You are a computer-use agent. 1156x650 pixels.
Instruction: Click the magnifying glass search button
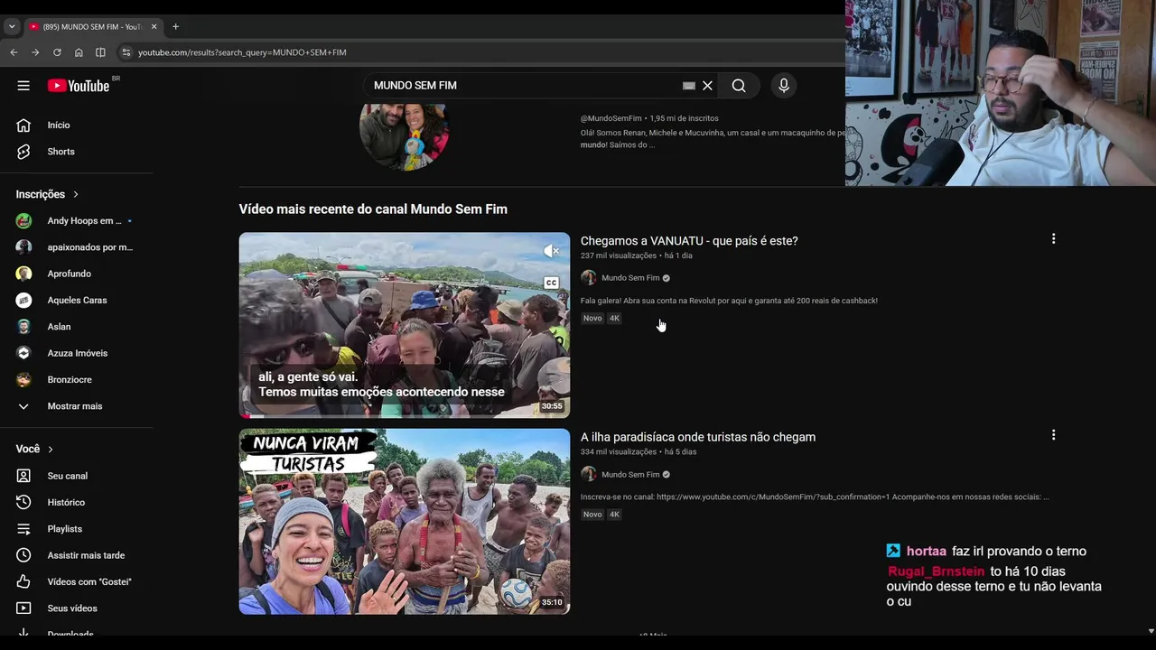[x=739, y=86]
